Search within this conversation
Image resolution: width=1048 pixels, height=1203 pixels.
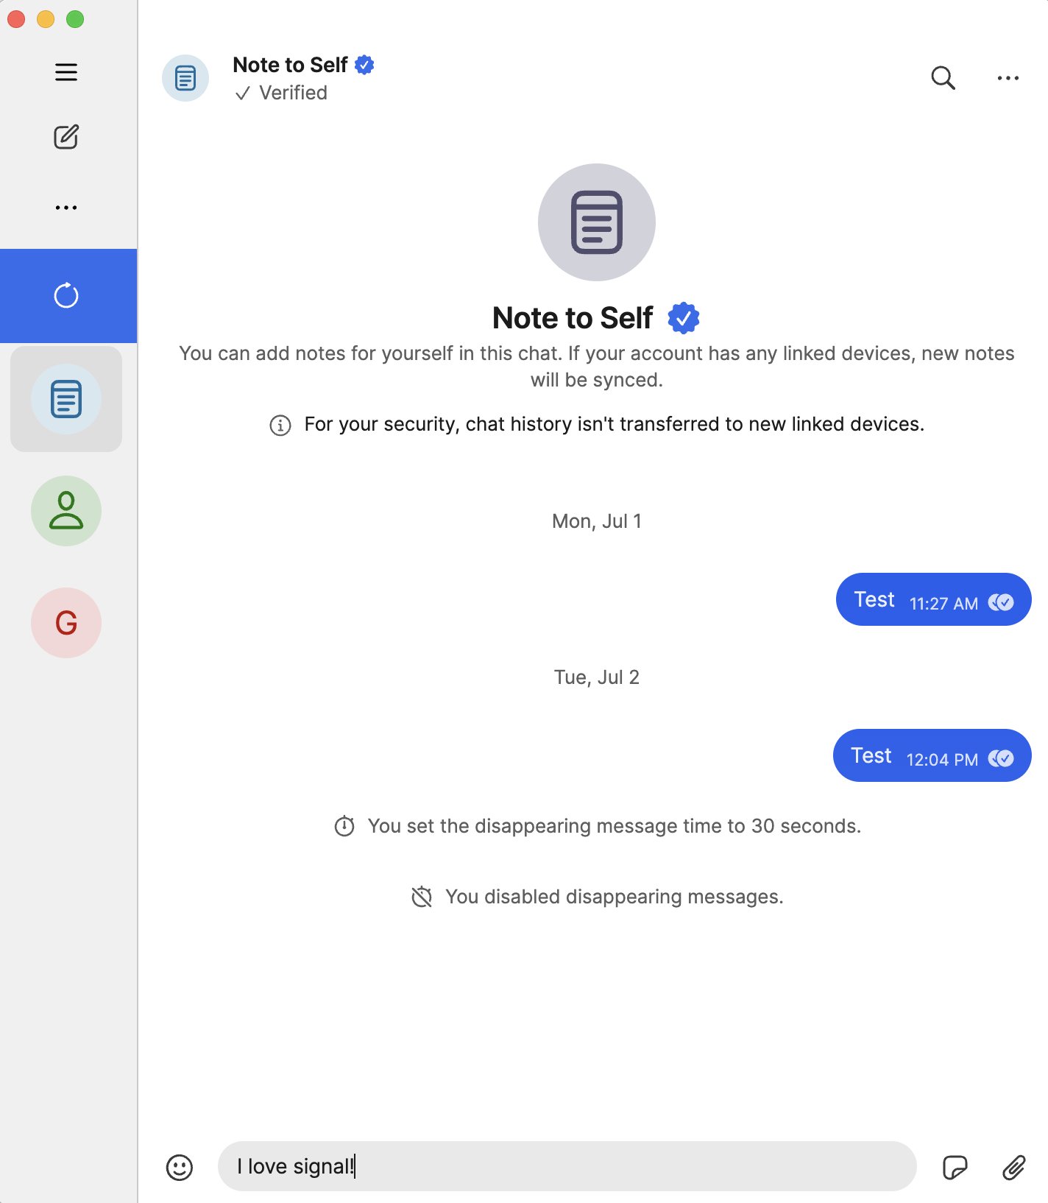pyautogui.click(x=943, y=77)
